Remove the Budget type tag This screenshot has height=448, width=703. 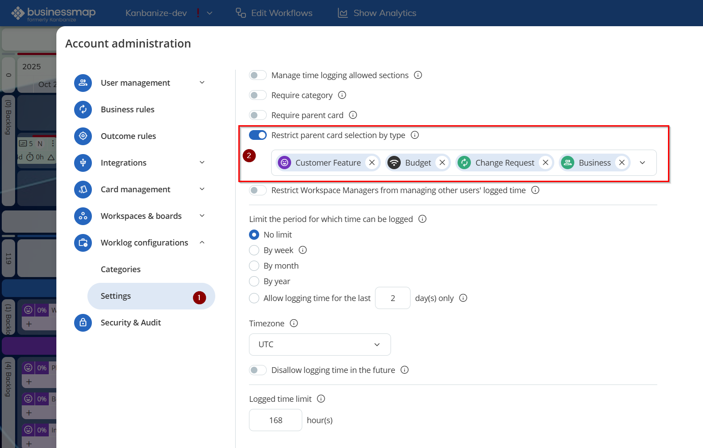click(x=442, y=163)
